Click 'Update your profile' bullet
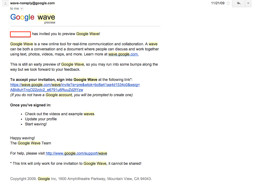Viewport: 258px width, 183px height. pyautogui.click(x=41, y=119)
